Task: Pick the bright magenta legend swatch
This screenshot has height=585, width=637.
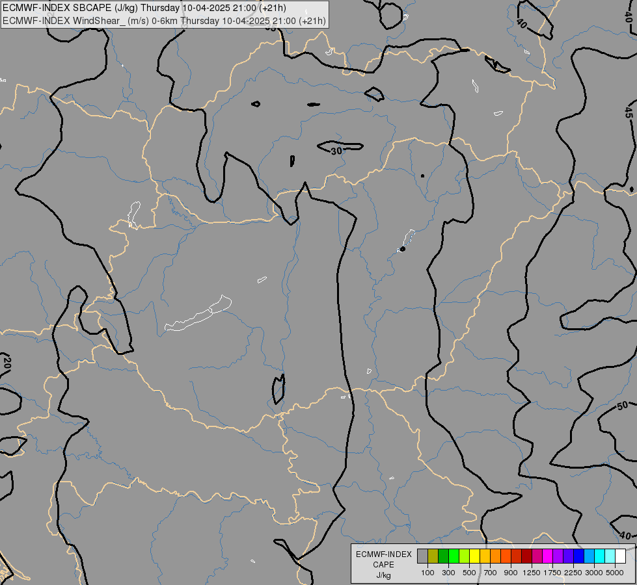Action: tap(548, 556)
